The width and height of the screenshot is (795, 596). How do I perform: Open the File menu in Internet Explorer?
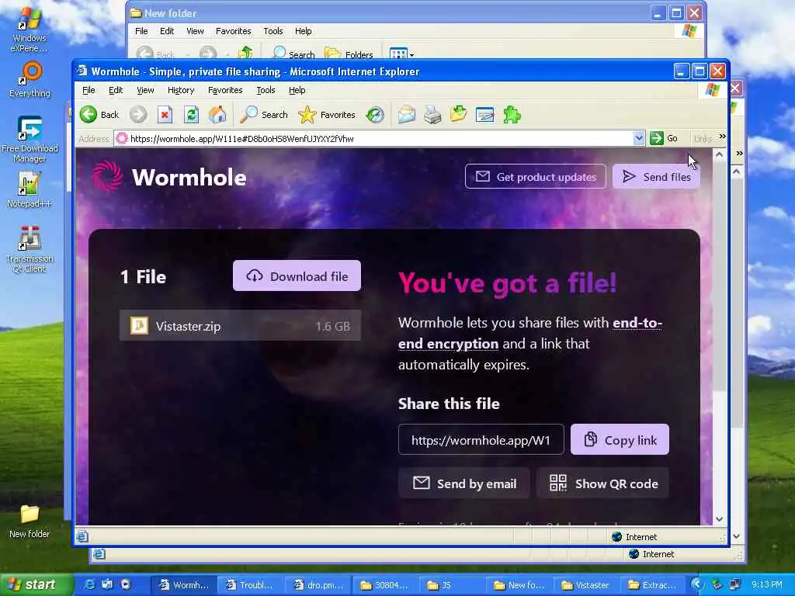click(x=89, y=90)
